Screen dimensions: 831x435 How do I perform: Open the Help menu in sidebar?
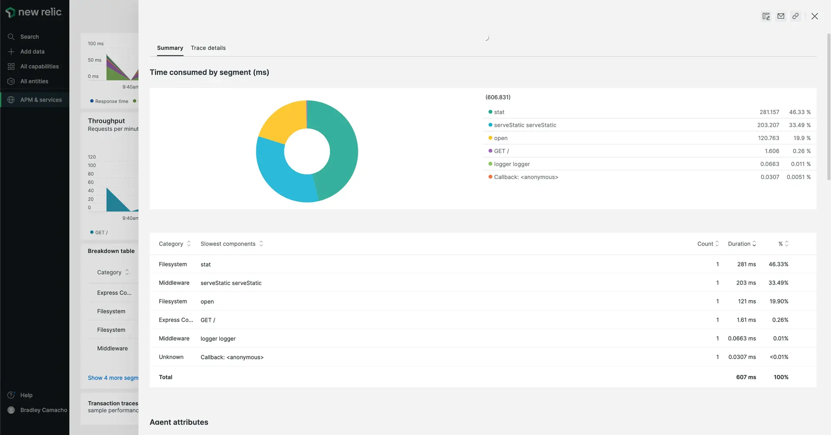[26, 395]
